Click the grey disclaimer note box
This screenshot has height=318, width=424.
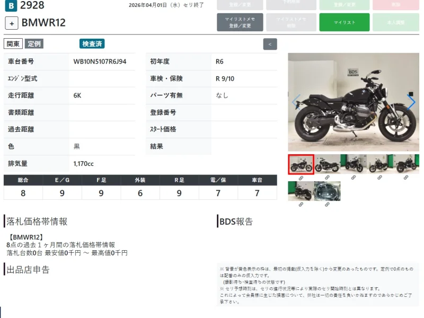click(317, 285)
